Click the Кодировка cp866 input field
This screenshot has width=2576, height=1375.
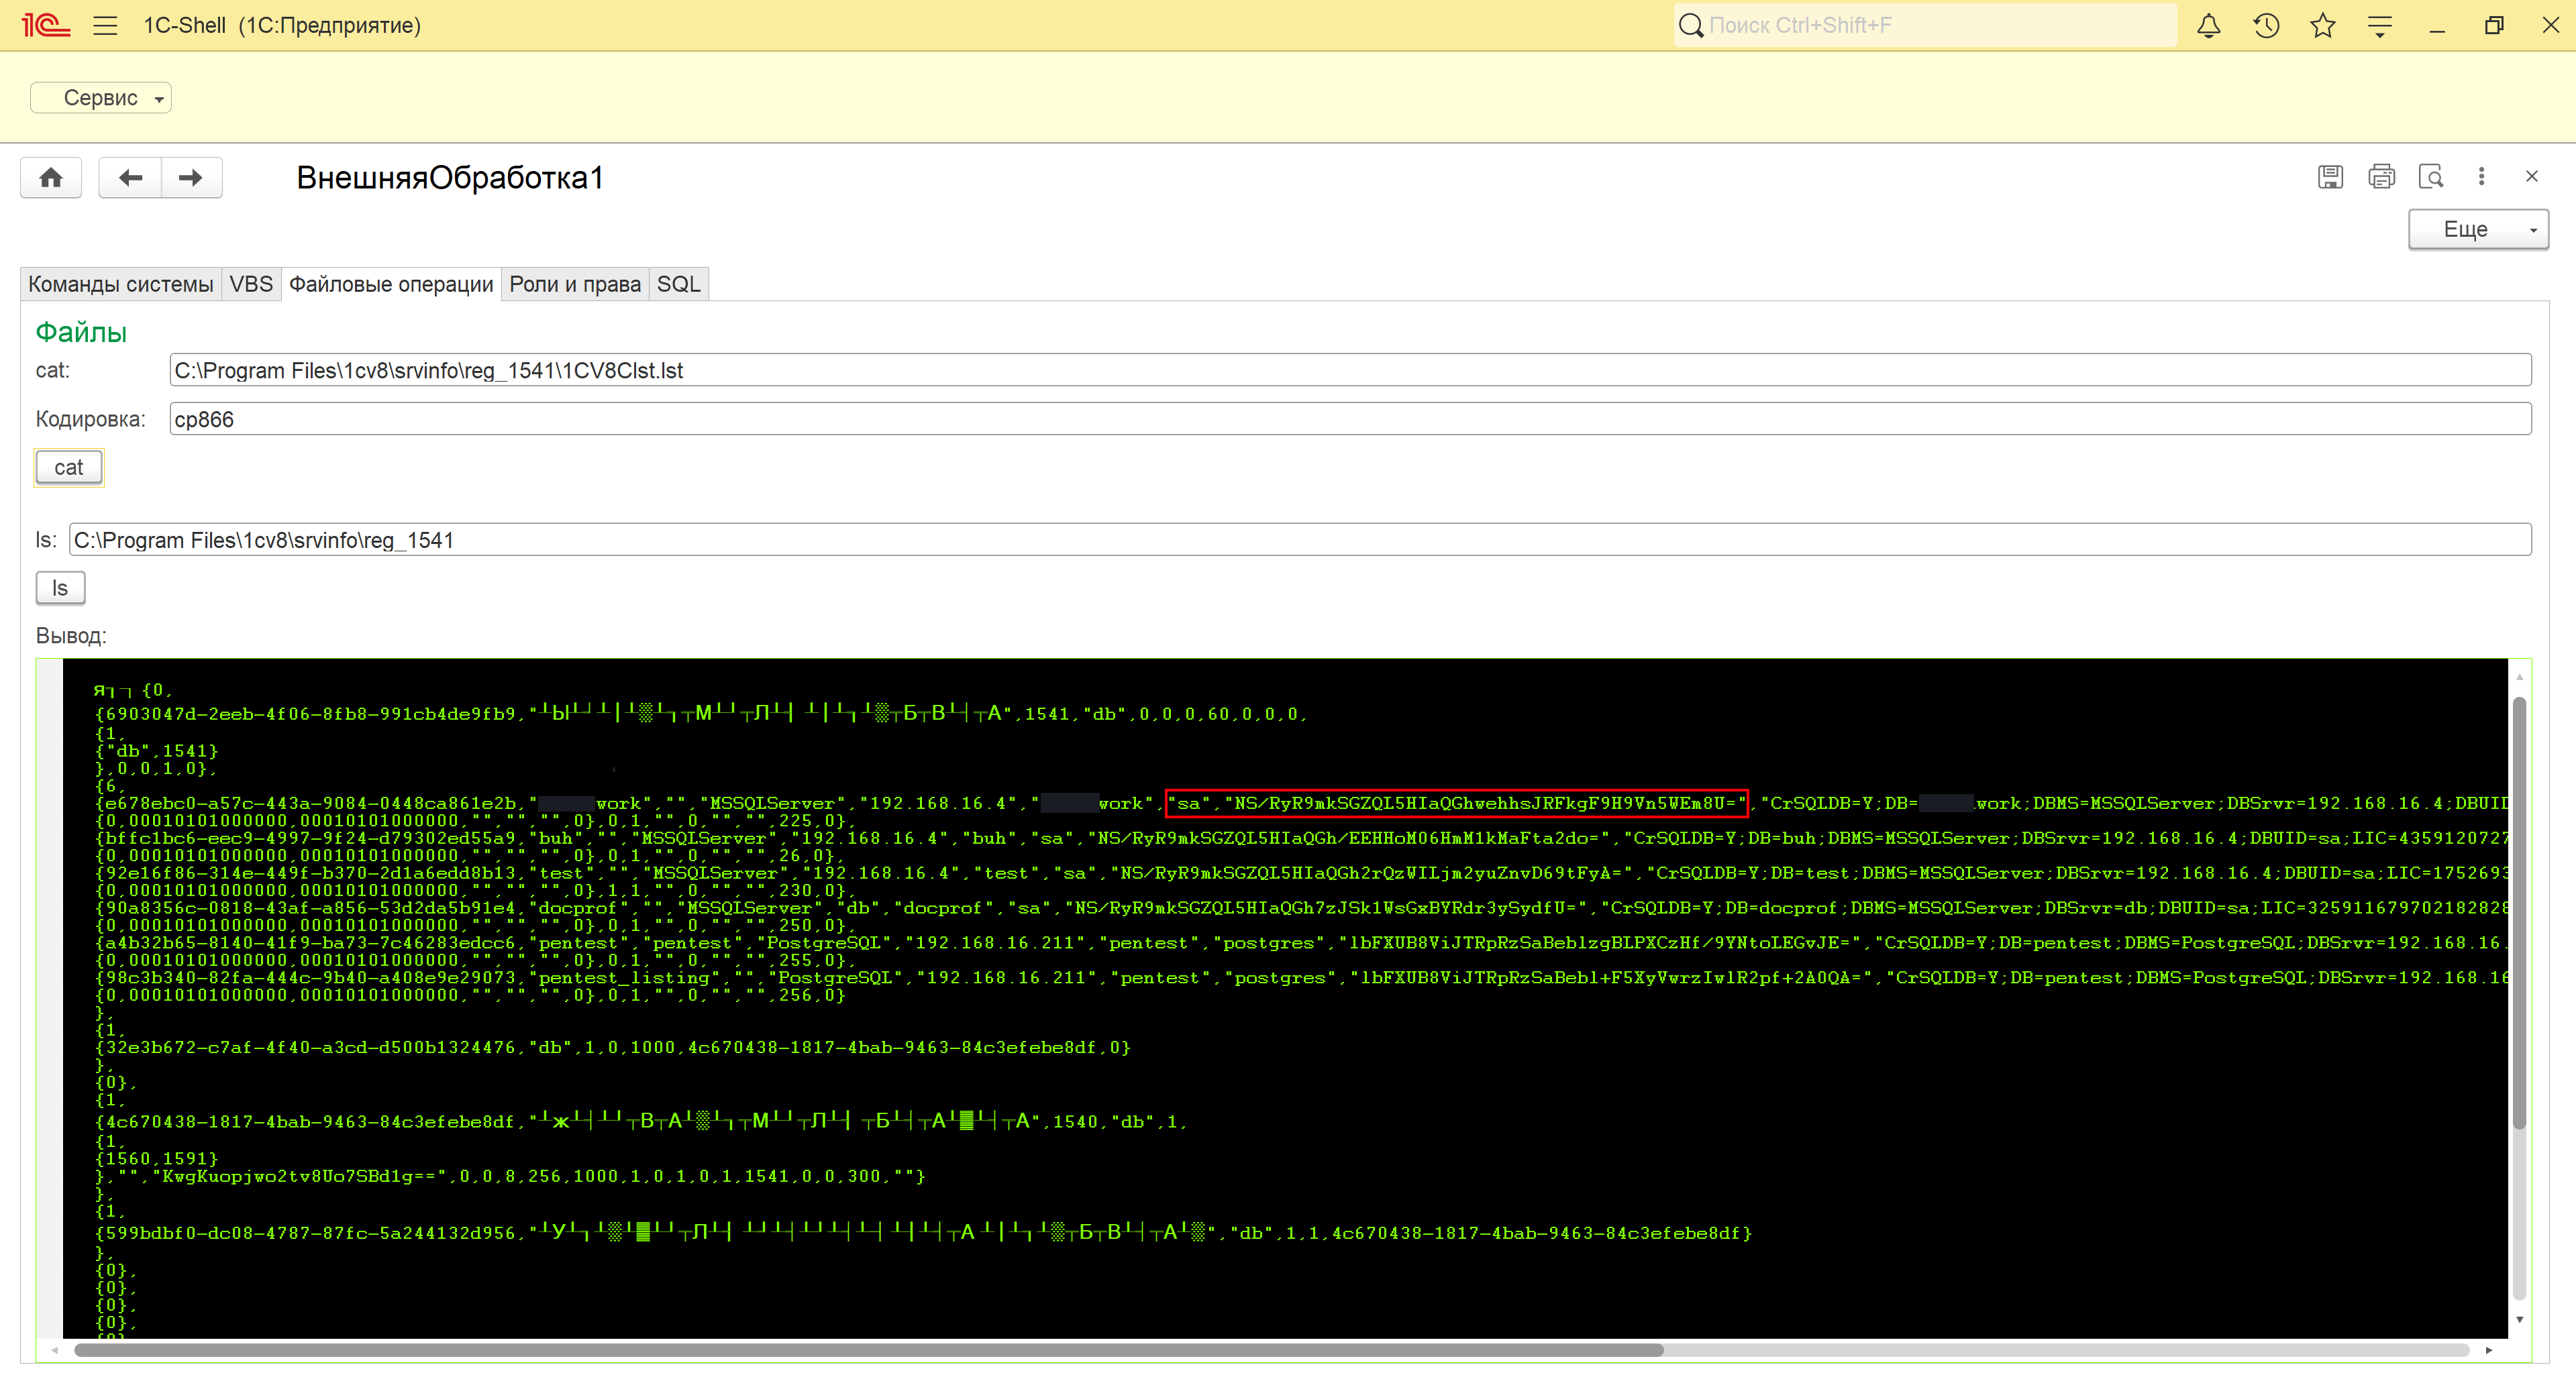(x=1350, y=420)
